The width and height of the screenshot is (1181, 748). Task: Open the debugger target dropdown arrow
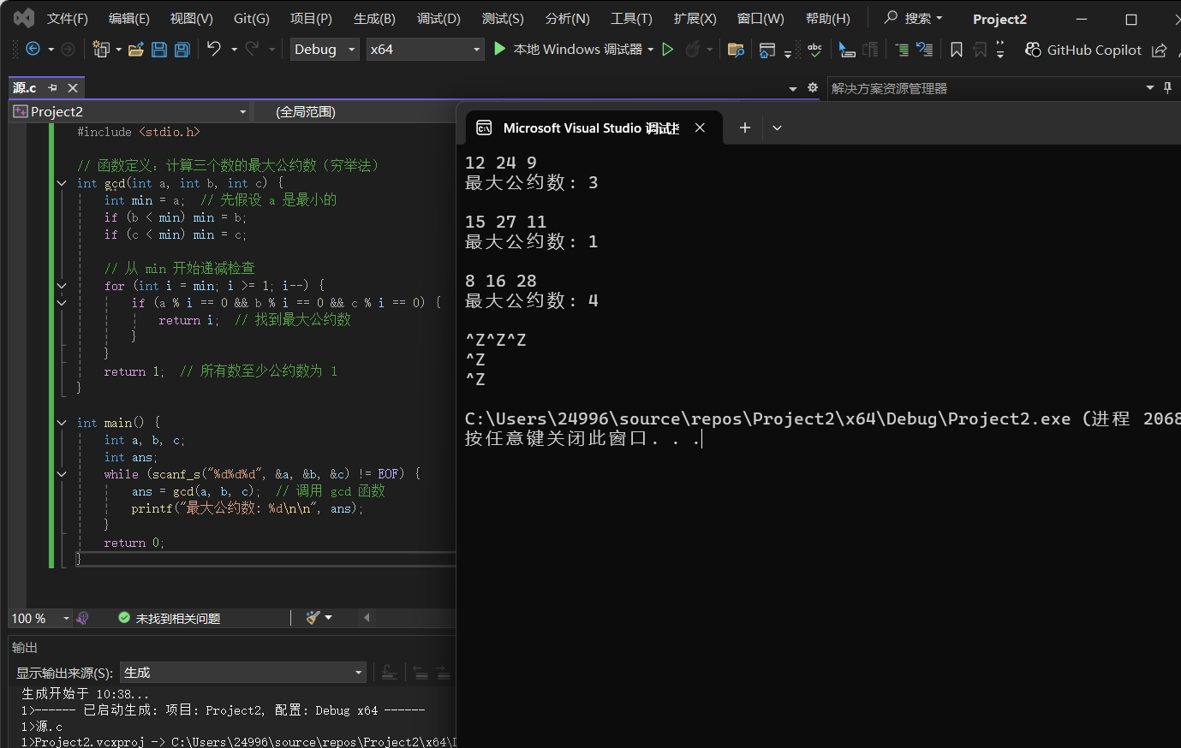(651, 50)
